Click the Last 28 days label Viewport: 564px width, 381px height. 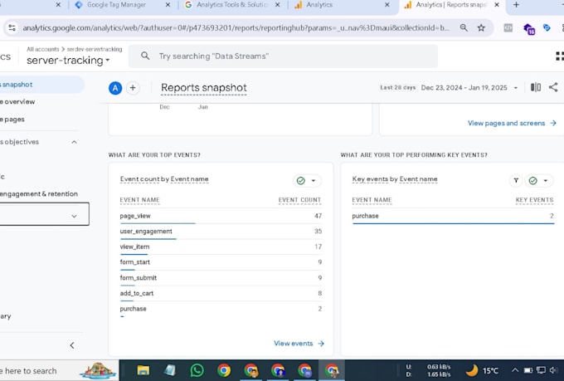397,87
